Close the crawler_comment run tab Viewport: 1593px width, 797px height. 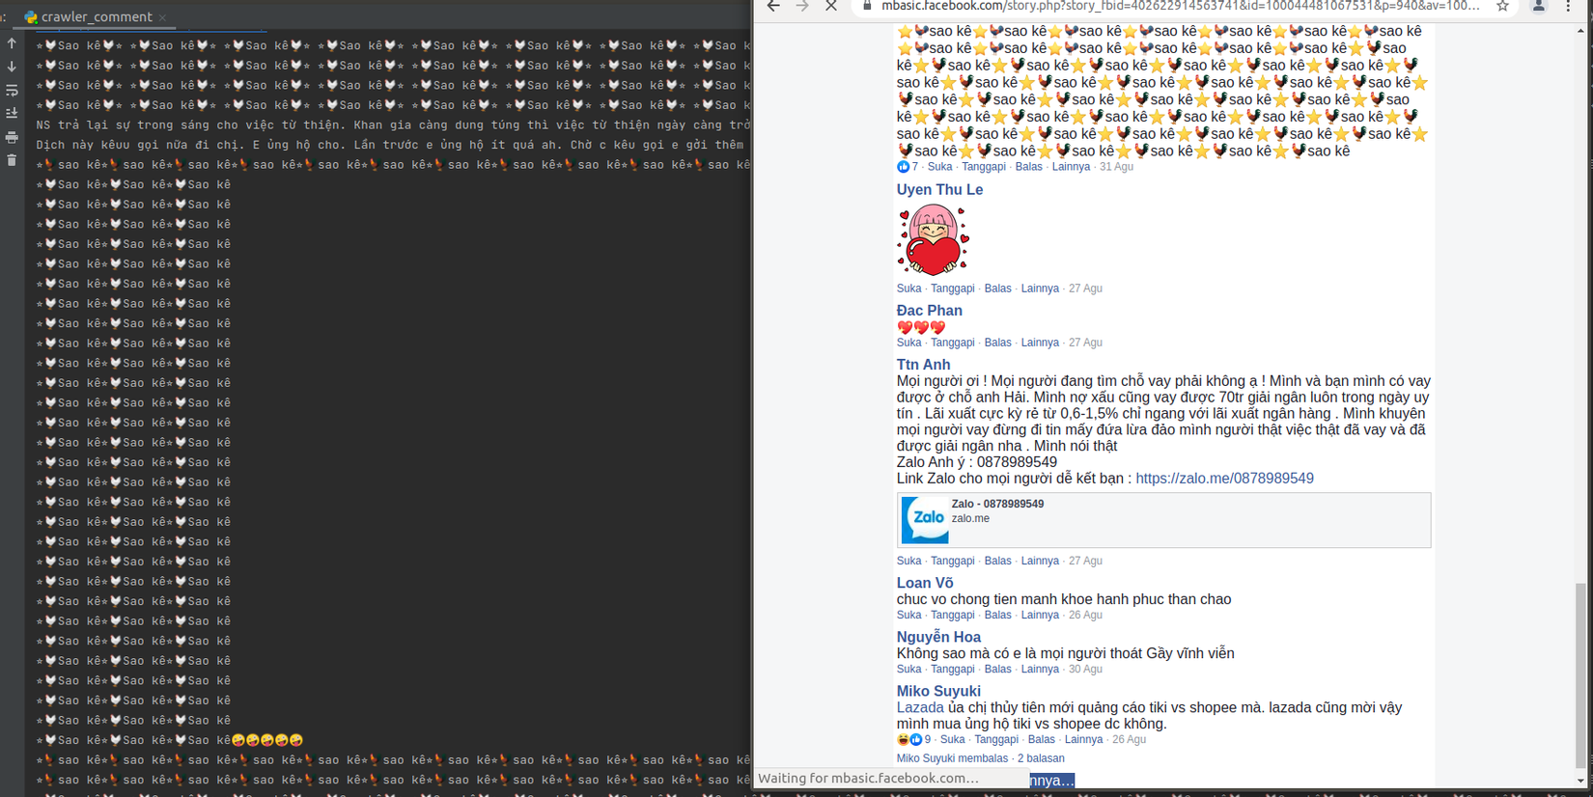click(162, 17)
